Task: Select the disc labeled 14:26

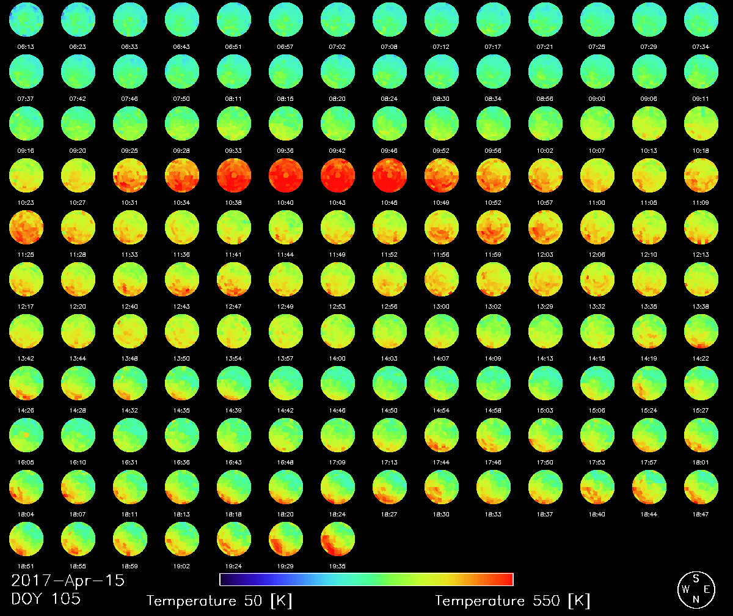Action: click(26, 383)
